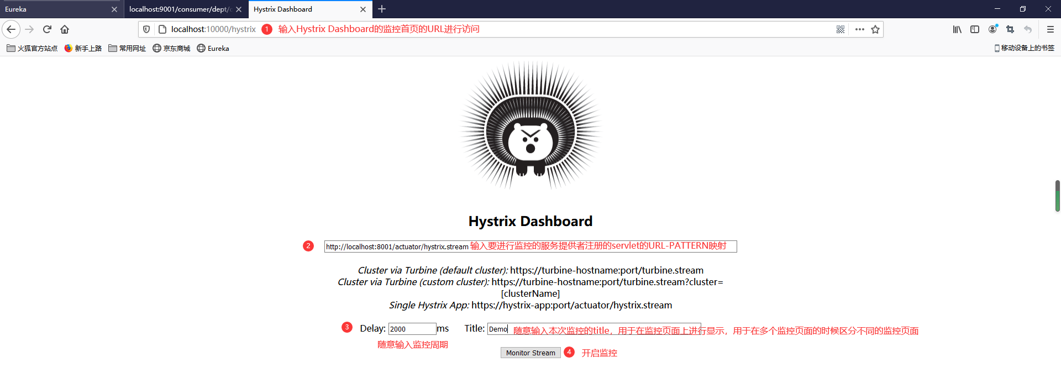The height and width of the screenshot is (383, 1061).
Task: Take a screenshot with crop icon
Action: 1010,29
